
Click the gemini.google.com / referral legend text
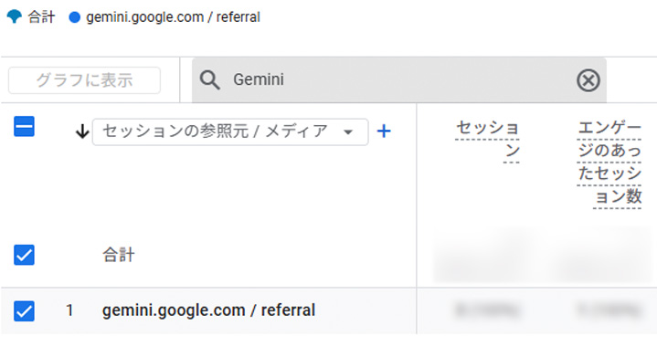(x=173, y=17)
